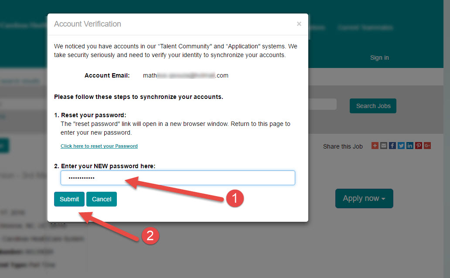The height and width of the screenshot is (278, 450).
Task: Share this job on Pinterest
Action: click(419, 146)
